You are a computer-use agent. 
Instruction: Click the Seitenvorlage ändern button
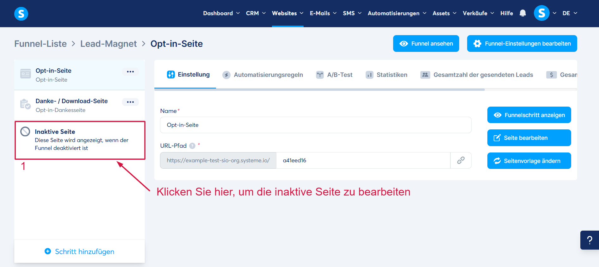coord(529,161)
